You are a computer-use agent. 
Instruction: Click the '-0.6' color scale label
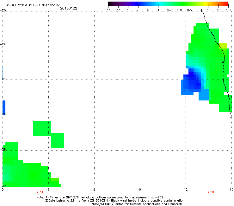[x=178, y=10]
